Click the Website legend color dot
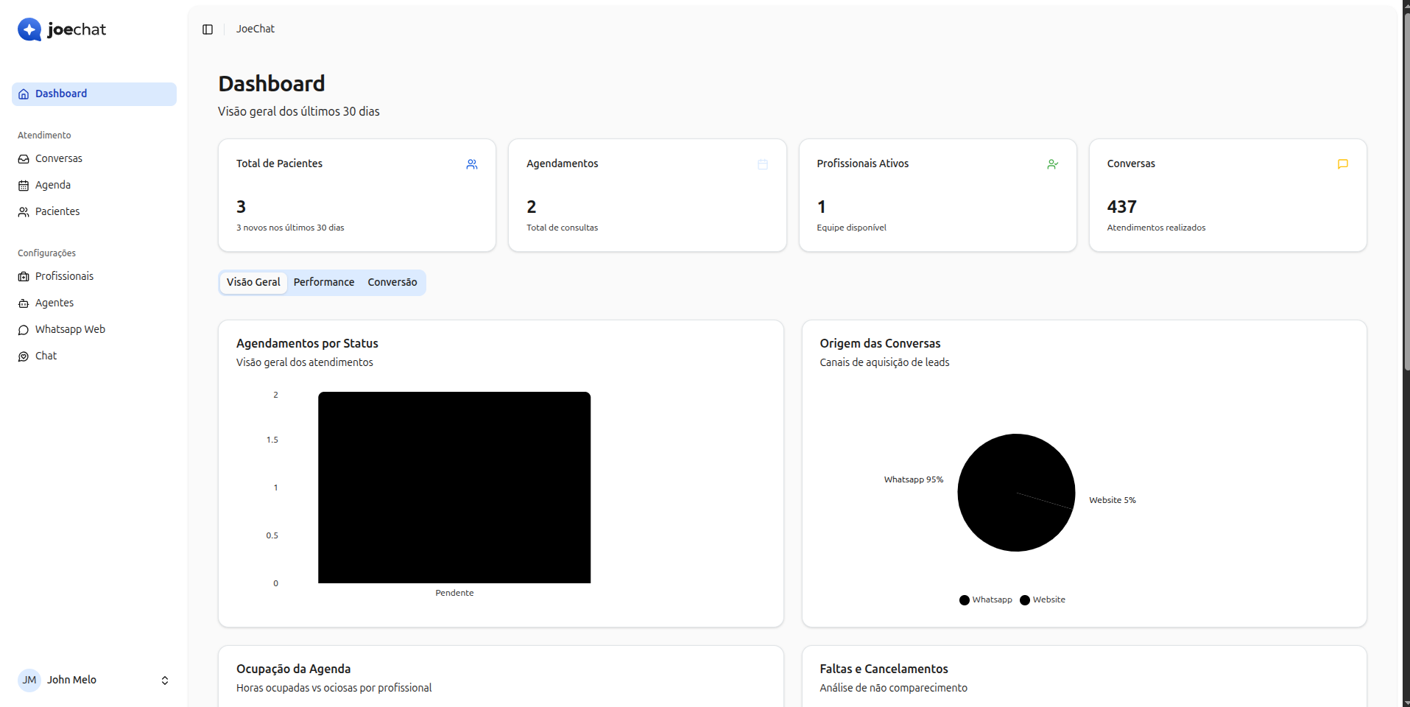1410x707 pixels. coord(1025,600)
